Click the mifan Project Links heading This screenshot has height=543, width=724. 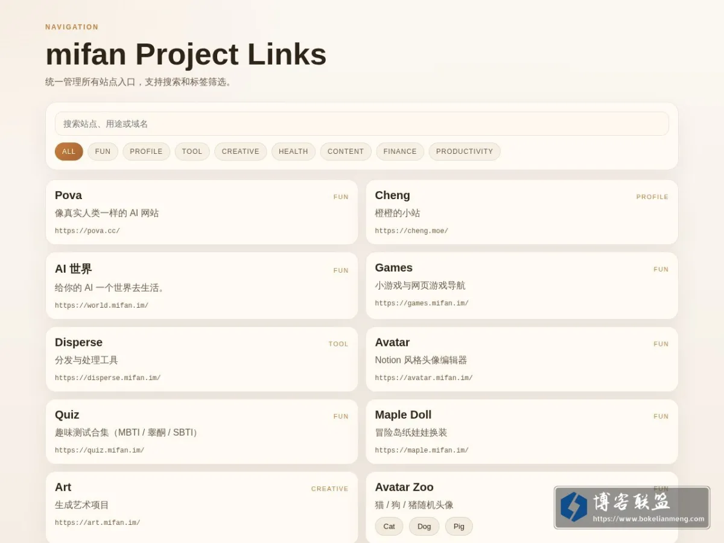click(x=186, y=54)
